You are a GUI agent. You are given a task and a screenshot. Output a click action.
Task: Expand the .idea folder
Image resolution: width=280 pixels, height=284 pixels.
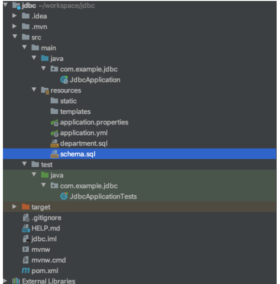tap(14, 15)
